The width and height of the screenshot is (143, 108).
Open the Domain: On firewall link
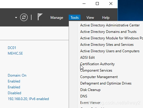point(17,75)
